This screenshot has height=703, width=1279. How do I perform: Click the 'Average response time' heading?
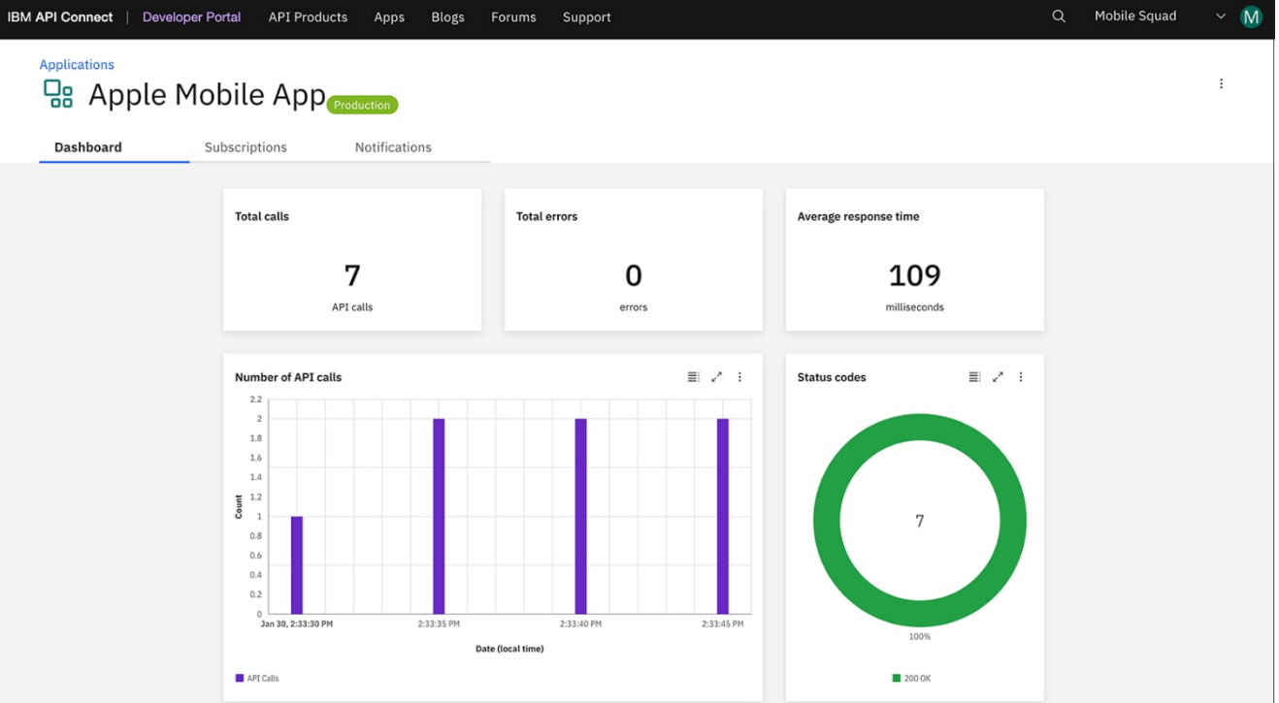[858, 217]
